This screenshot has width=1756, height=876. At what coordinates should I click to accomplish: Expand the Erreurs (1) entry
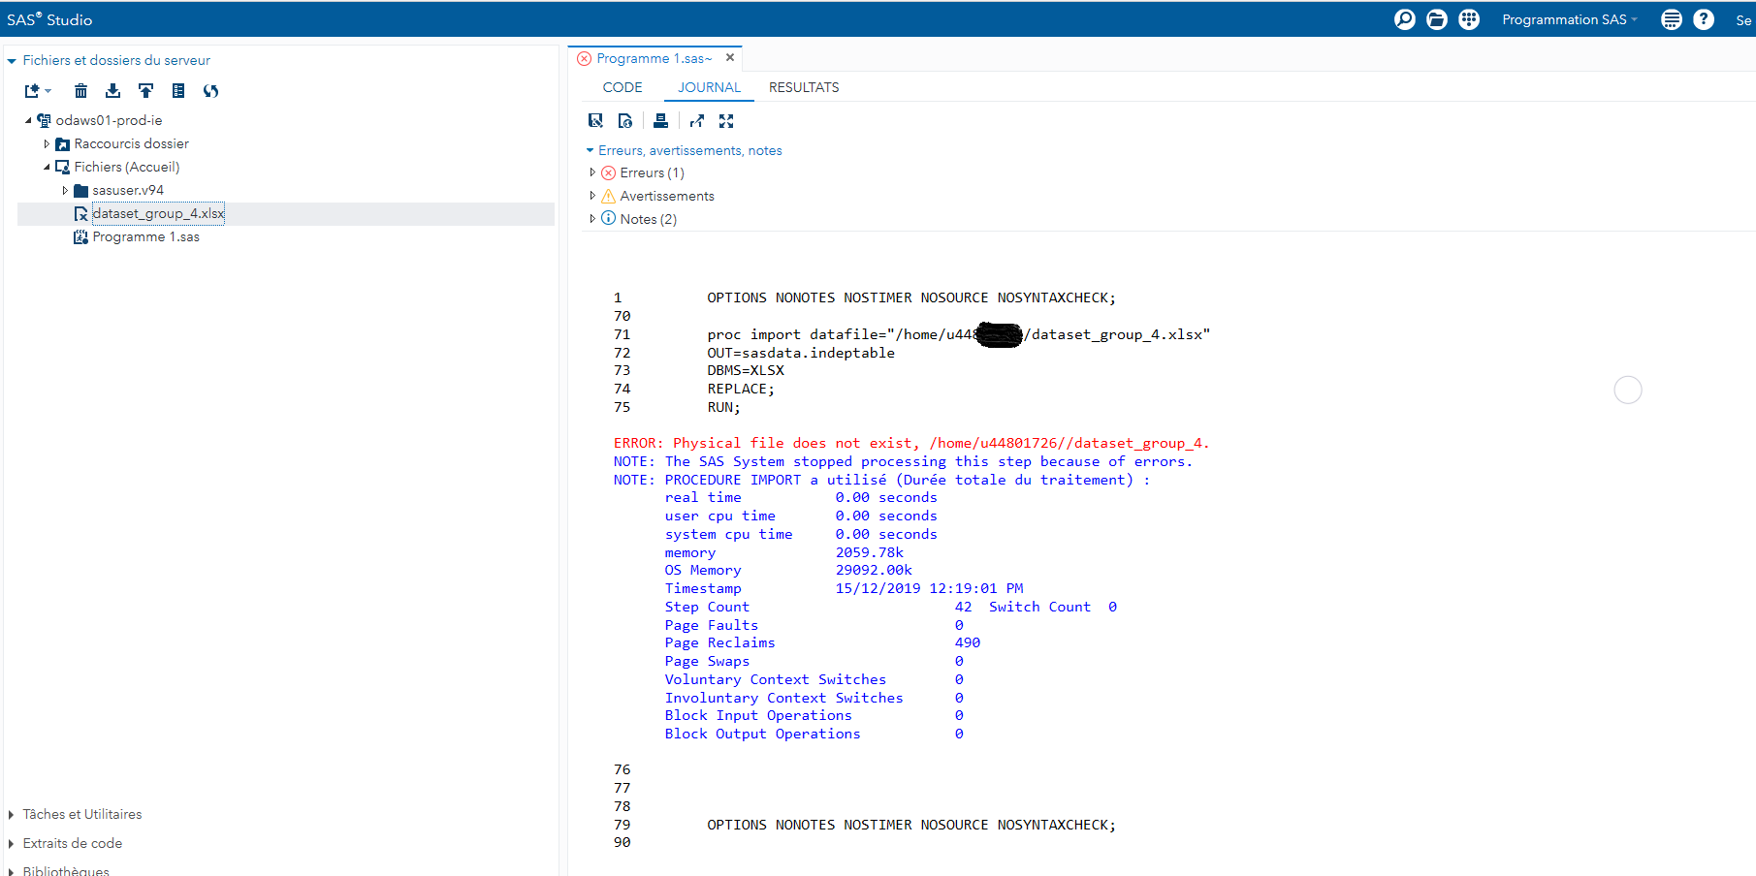pyautogui.click(x=592, y=172)
